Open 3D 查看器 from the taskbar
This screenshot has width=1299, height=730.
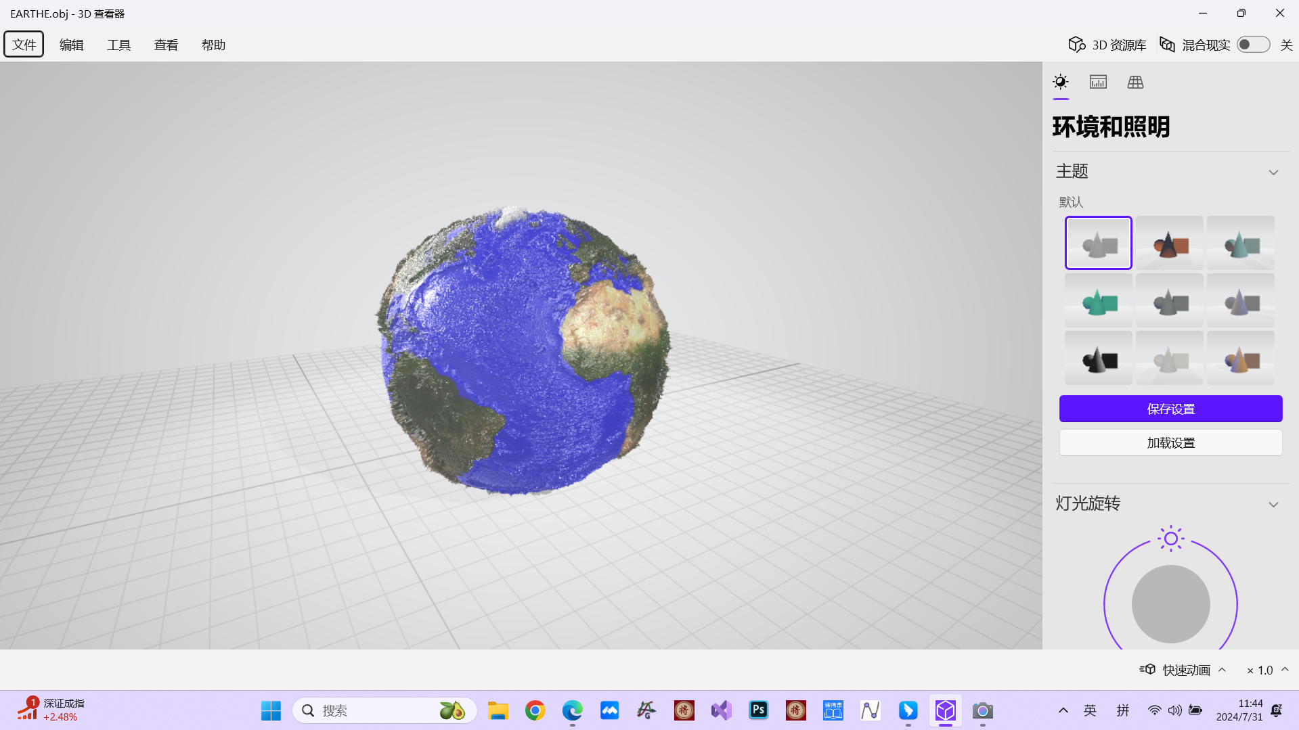click(945, 710)
